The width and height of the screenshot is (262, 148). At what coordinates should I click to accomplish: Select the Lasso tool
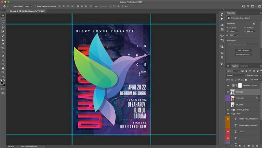coord(3,24)
